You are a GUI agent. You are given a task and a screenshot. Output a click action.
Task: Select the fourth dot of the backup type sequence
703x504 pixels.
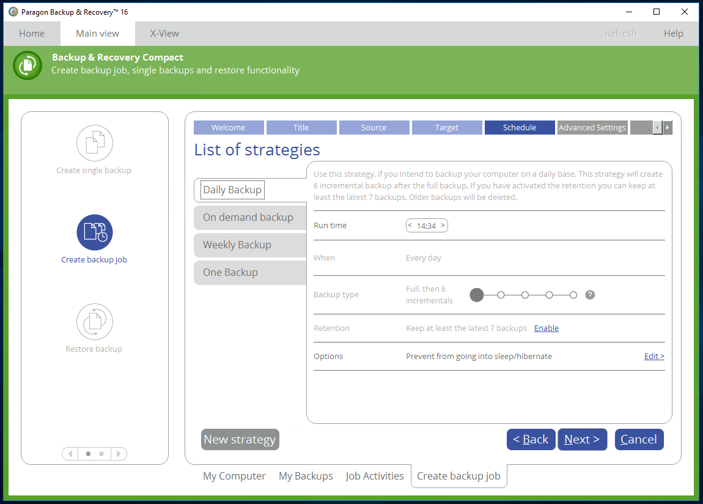(x=549, y=294)
